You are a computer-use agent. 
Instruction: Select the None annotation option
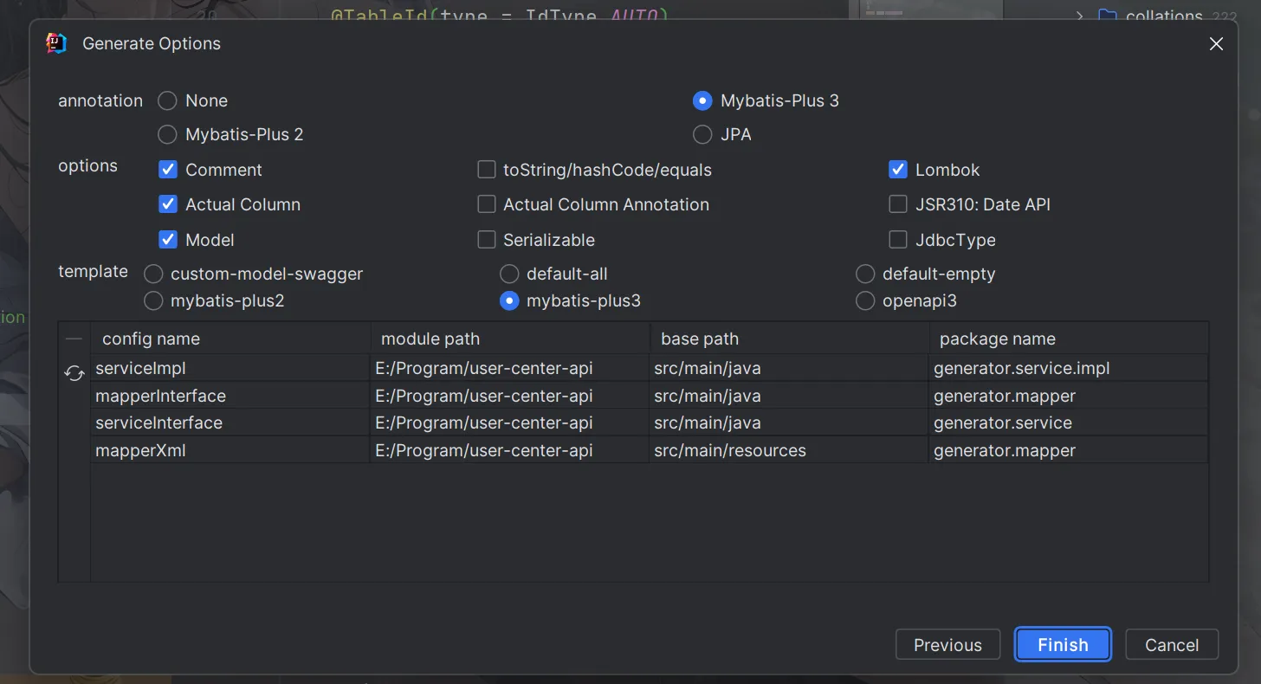(167, 100)
